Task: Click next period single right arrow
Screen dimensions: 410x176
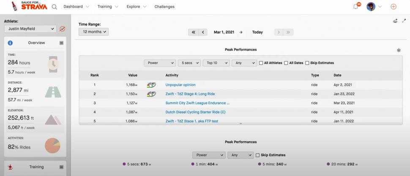Action: click(x=279, y=32)
